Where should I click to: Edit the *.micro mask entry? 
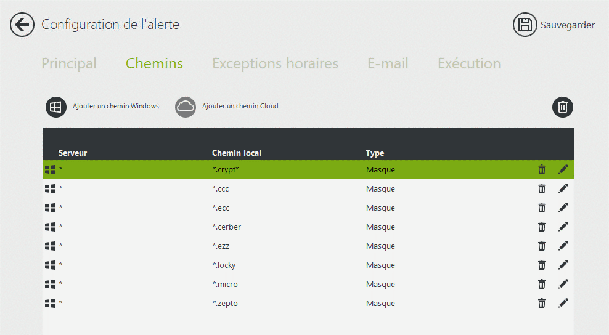(563, 284)
